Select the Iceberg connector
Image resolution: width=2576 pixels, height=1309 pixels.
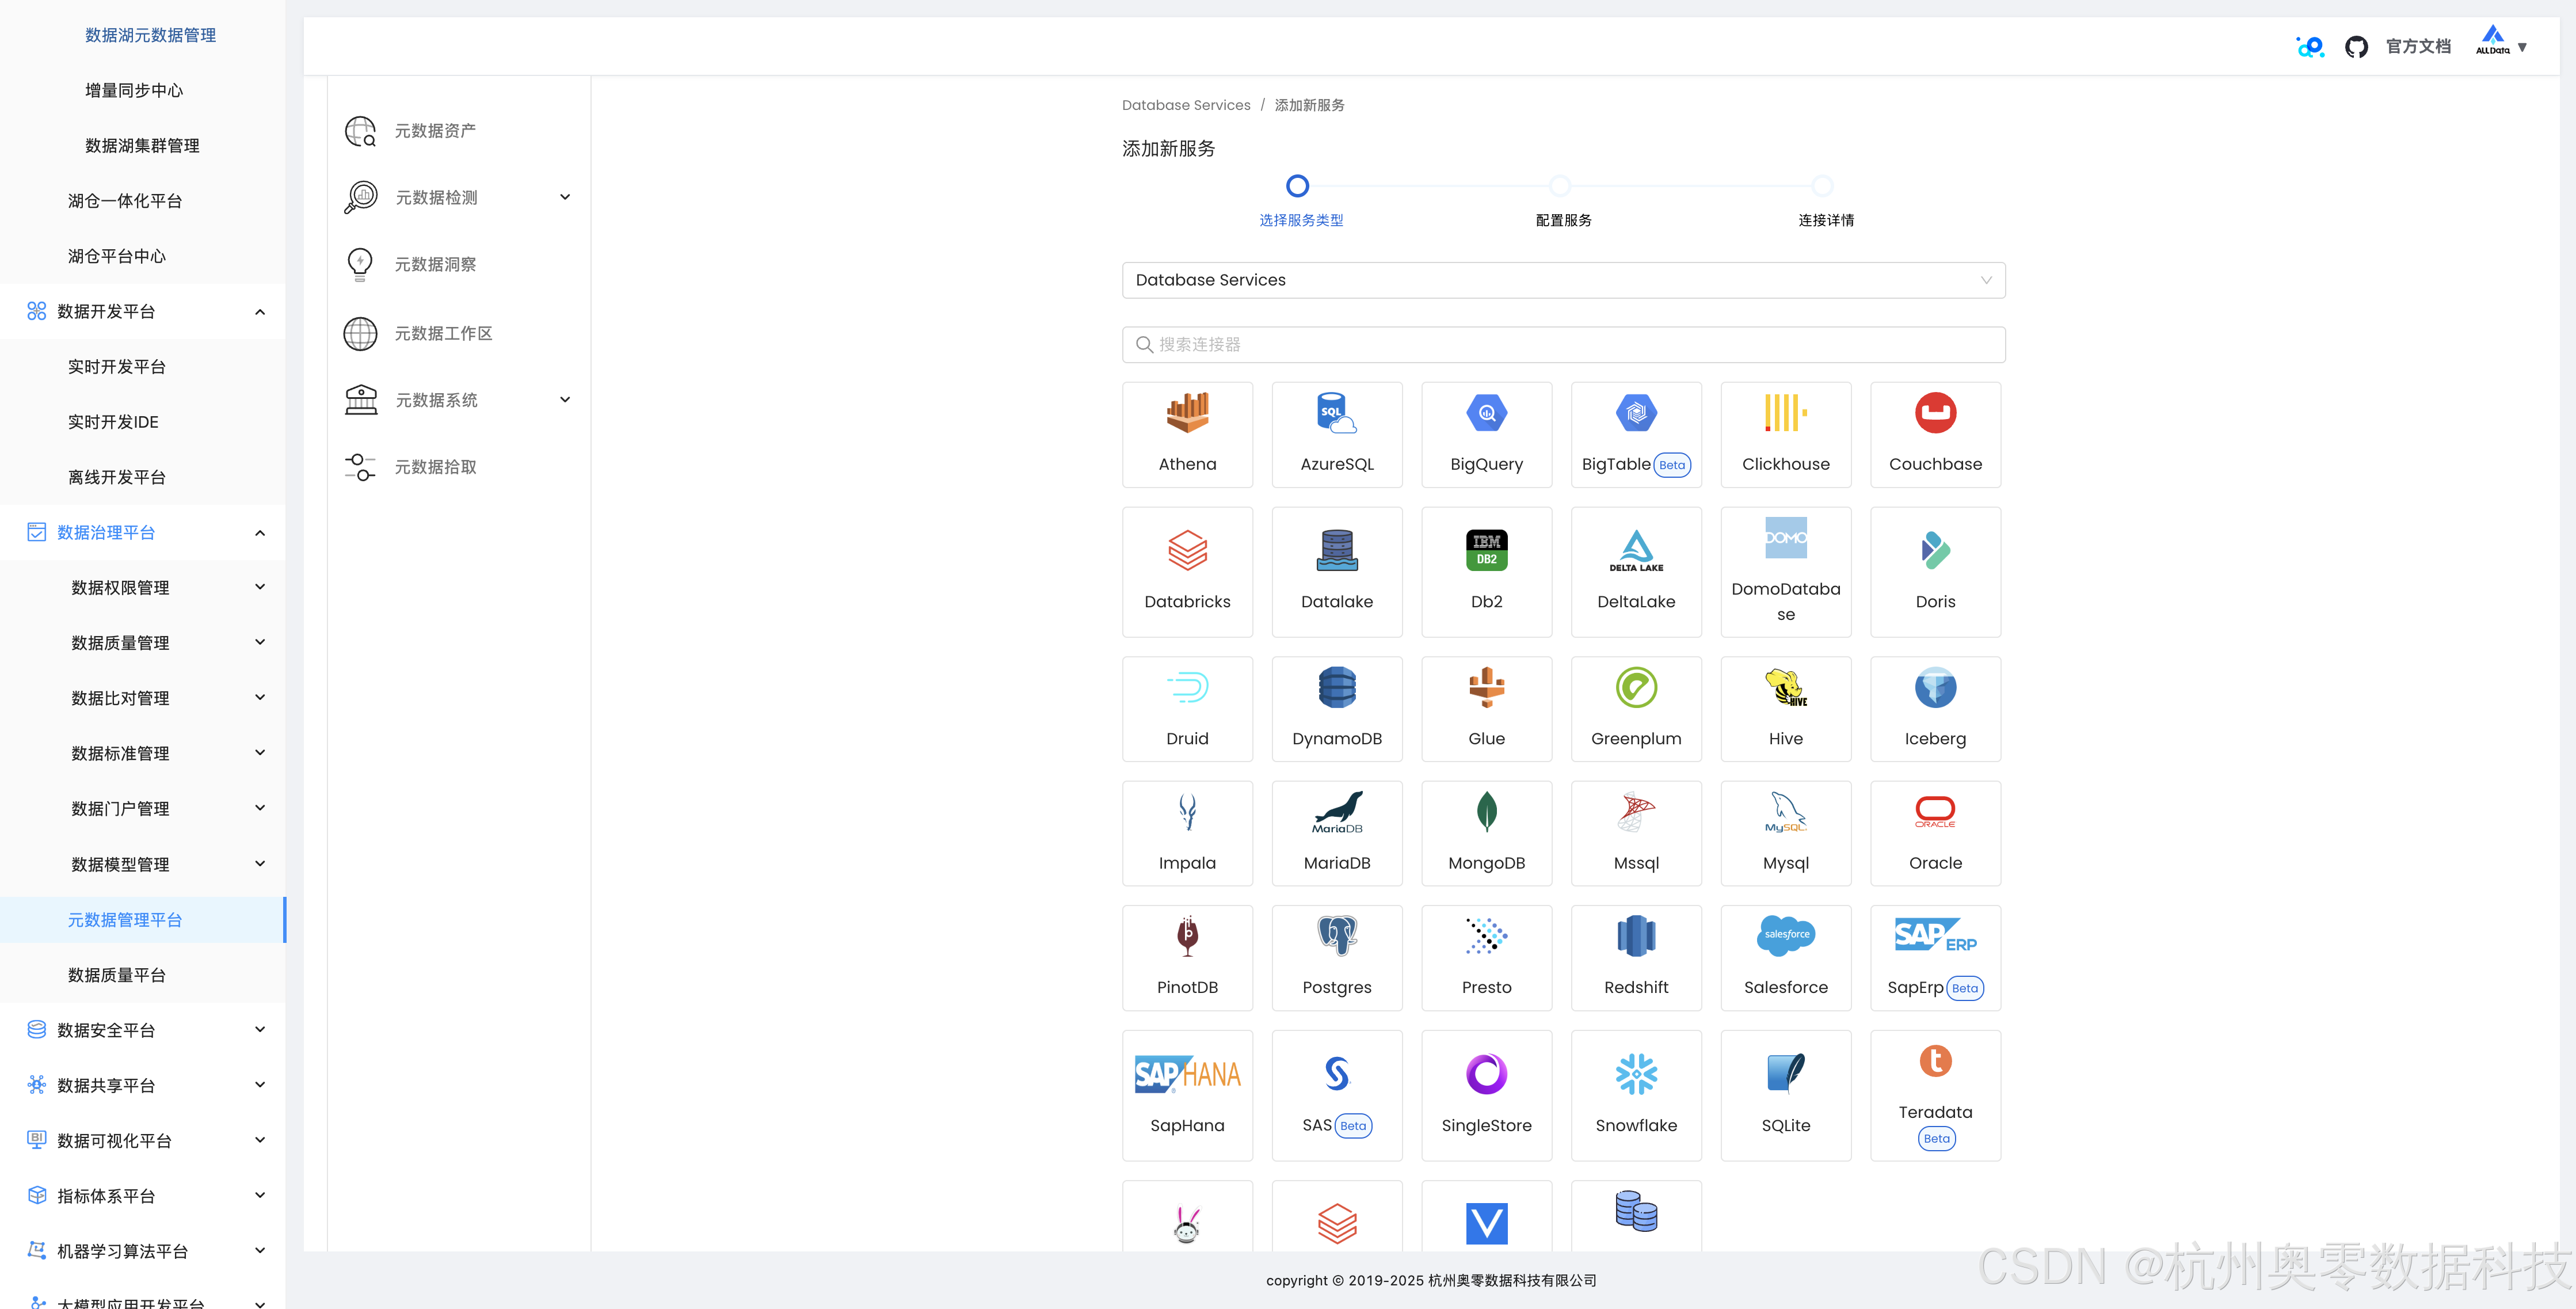pyautogui.click(x=1935, y=709)
